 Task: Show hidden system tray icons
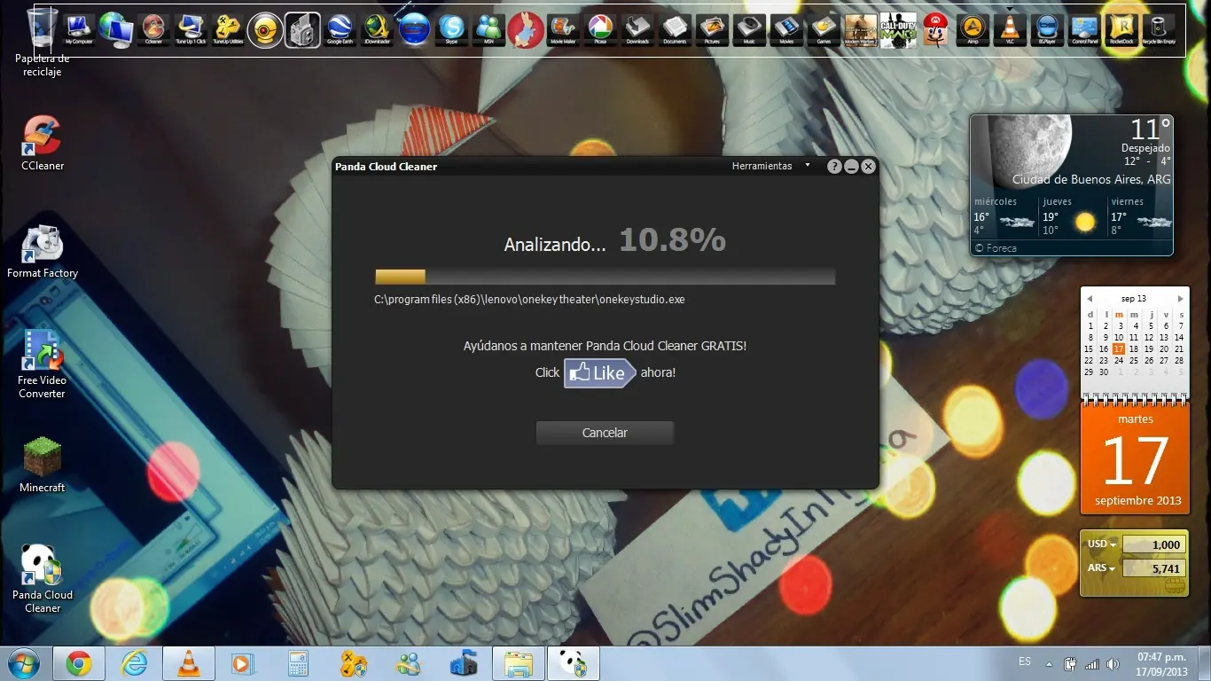(1050, 663)
